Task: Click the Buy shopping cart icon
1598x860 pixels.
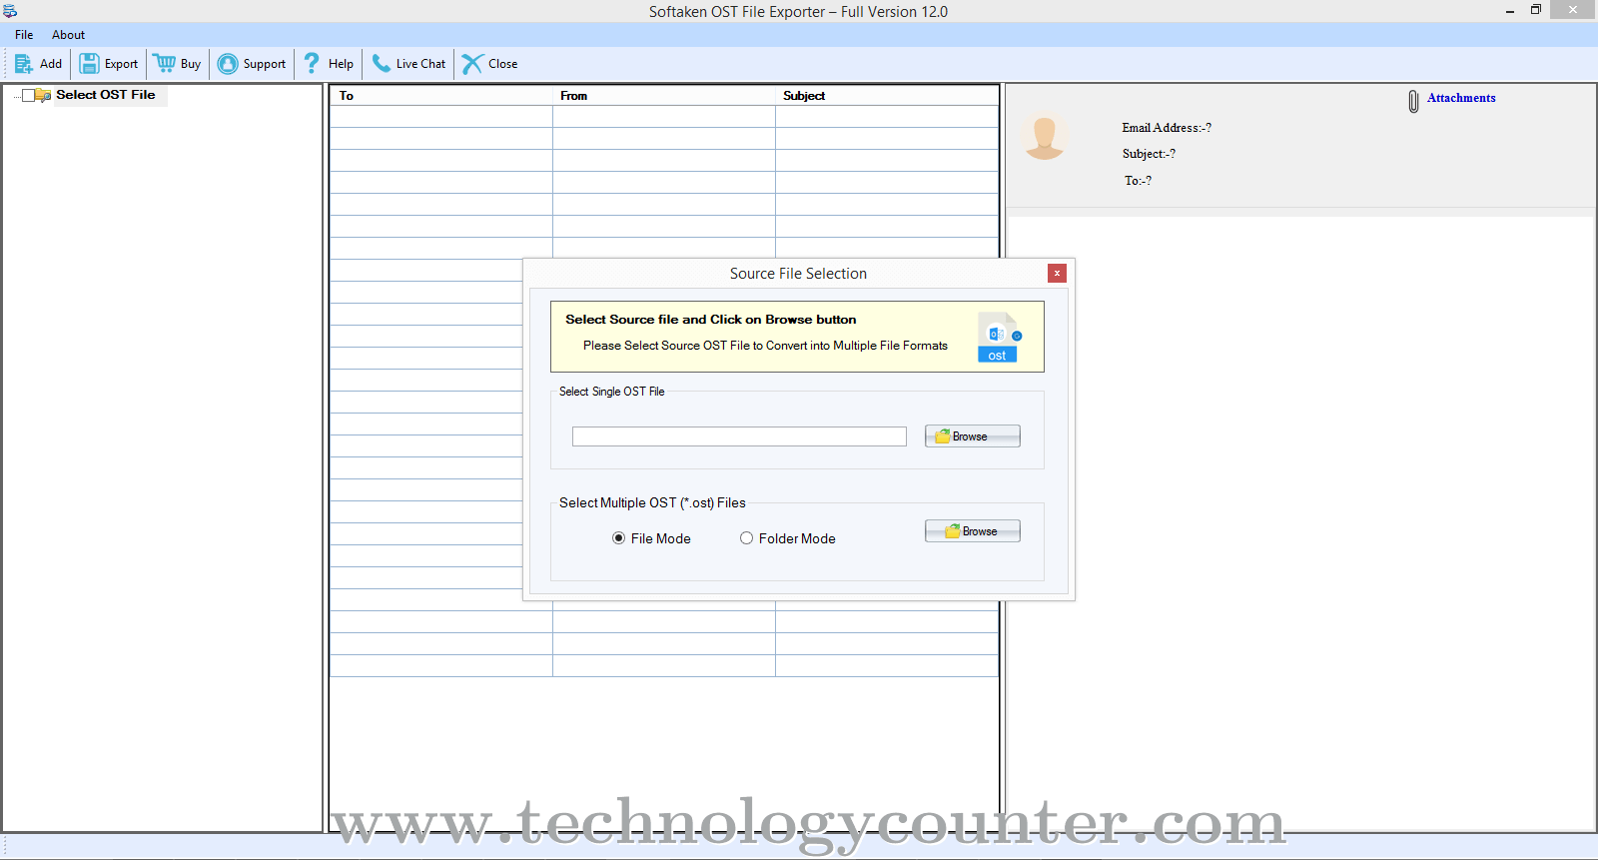Action: pos(164,64)
